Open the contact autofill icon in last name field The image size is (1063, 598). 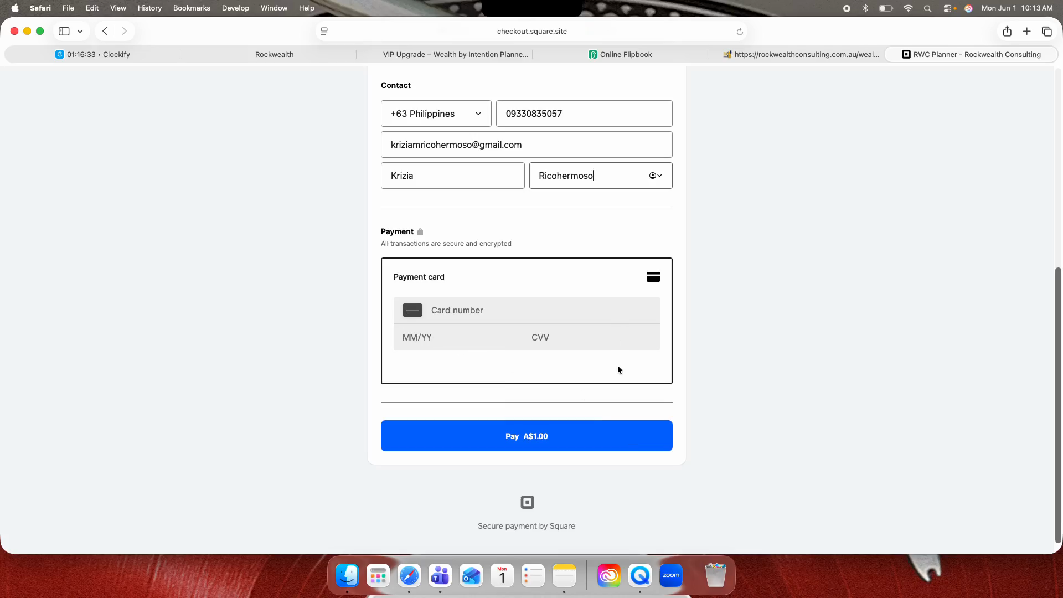coord(656,176)
